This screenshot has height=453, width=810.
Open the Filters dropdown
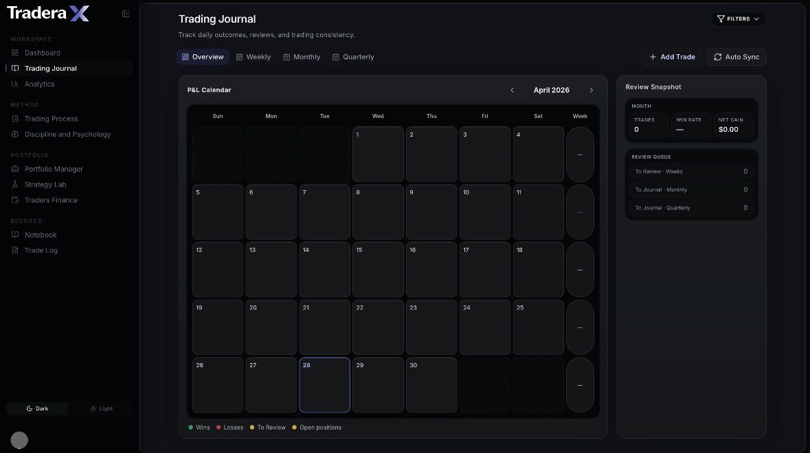(739, 19)
